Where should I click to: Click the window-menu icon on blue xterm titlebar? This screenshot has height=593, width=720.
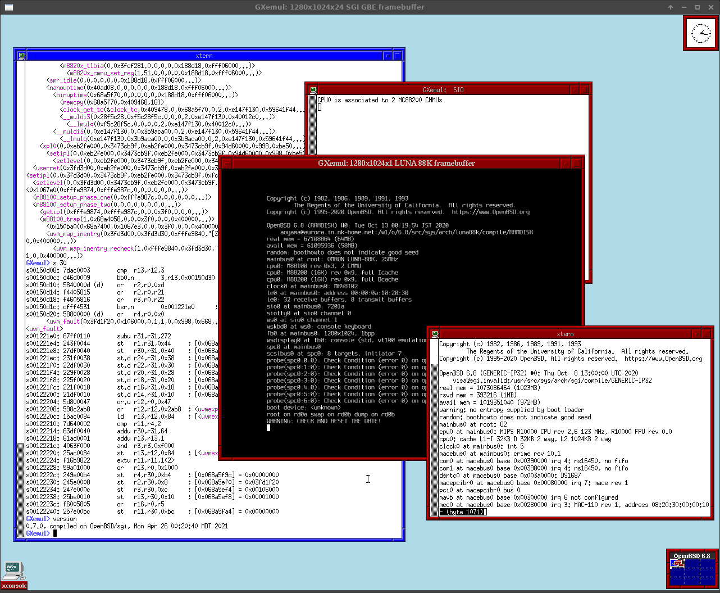pyautogui.click(x=21, y=55)
